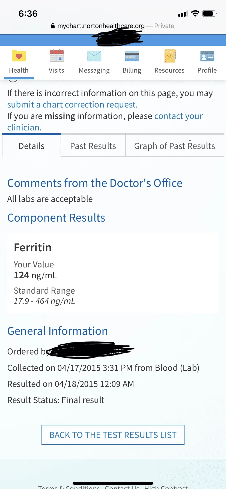The height and width of the screenshot is (489, 226).
Task: Tap the Billing credit card icon
Action: coord(132,56)
